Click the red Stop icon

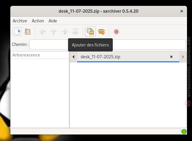116,31
